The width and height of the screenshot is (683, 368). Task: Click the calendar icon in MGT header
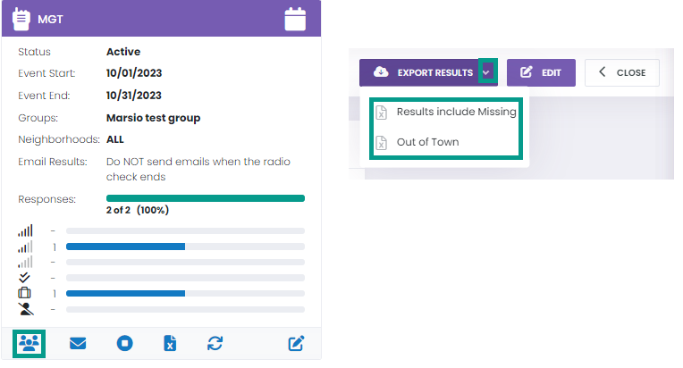tap(294, 19)
